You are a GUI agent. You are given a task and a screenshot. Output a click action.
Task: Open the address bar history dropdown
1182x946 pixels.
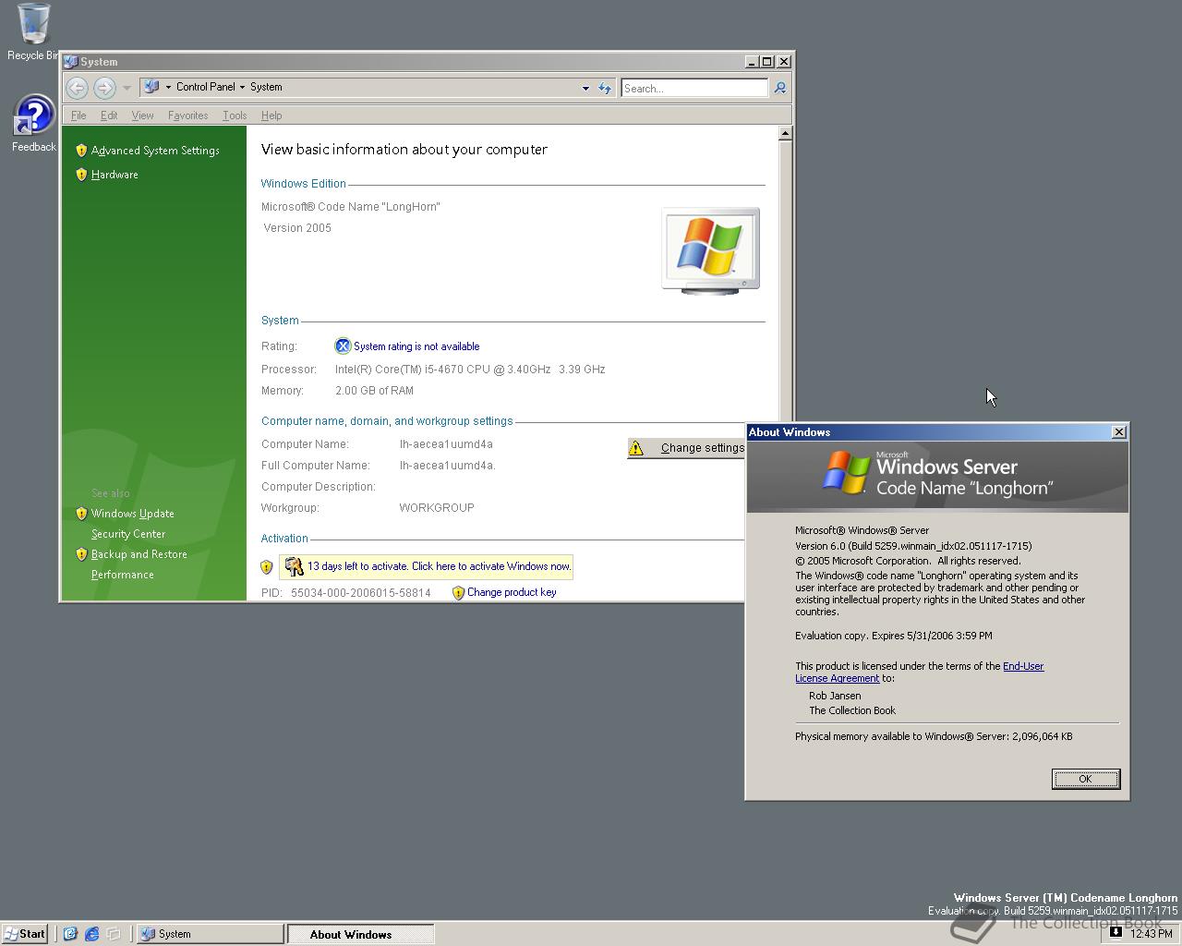point(585,88)
